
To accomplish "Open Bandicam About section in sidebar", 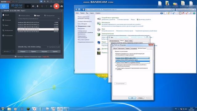I will tap(7, 36).
